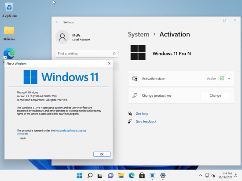Click the search magnifier in Find a setting
This screenshot has width=242, height=181.
[x=114, y=54]
